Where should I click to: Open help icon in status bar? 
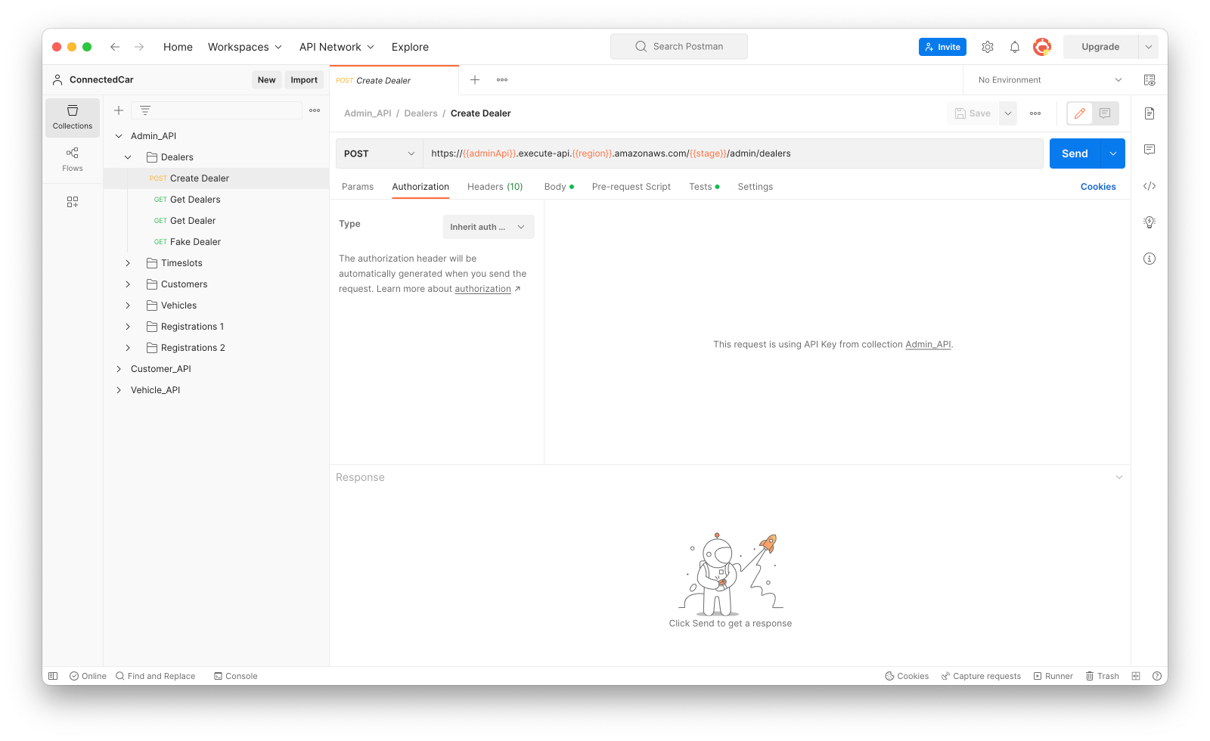1157,676
